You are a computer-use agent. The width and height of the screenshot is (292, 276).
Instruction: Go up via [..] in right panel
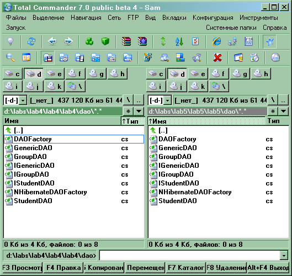click(x=218, y=130)
